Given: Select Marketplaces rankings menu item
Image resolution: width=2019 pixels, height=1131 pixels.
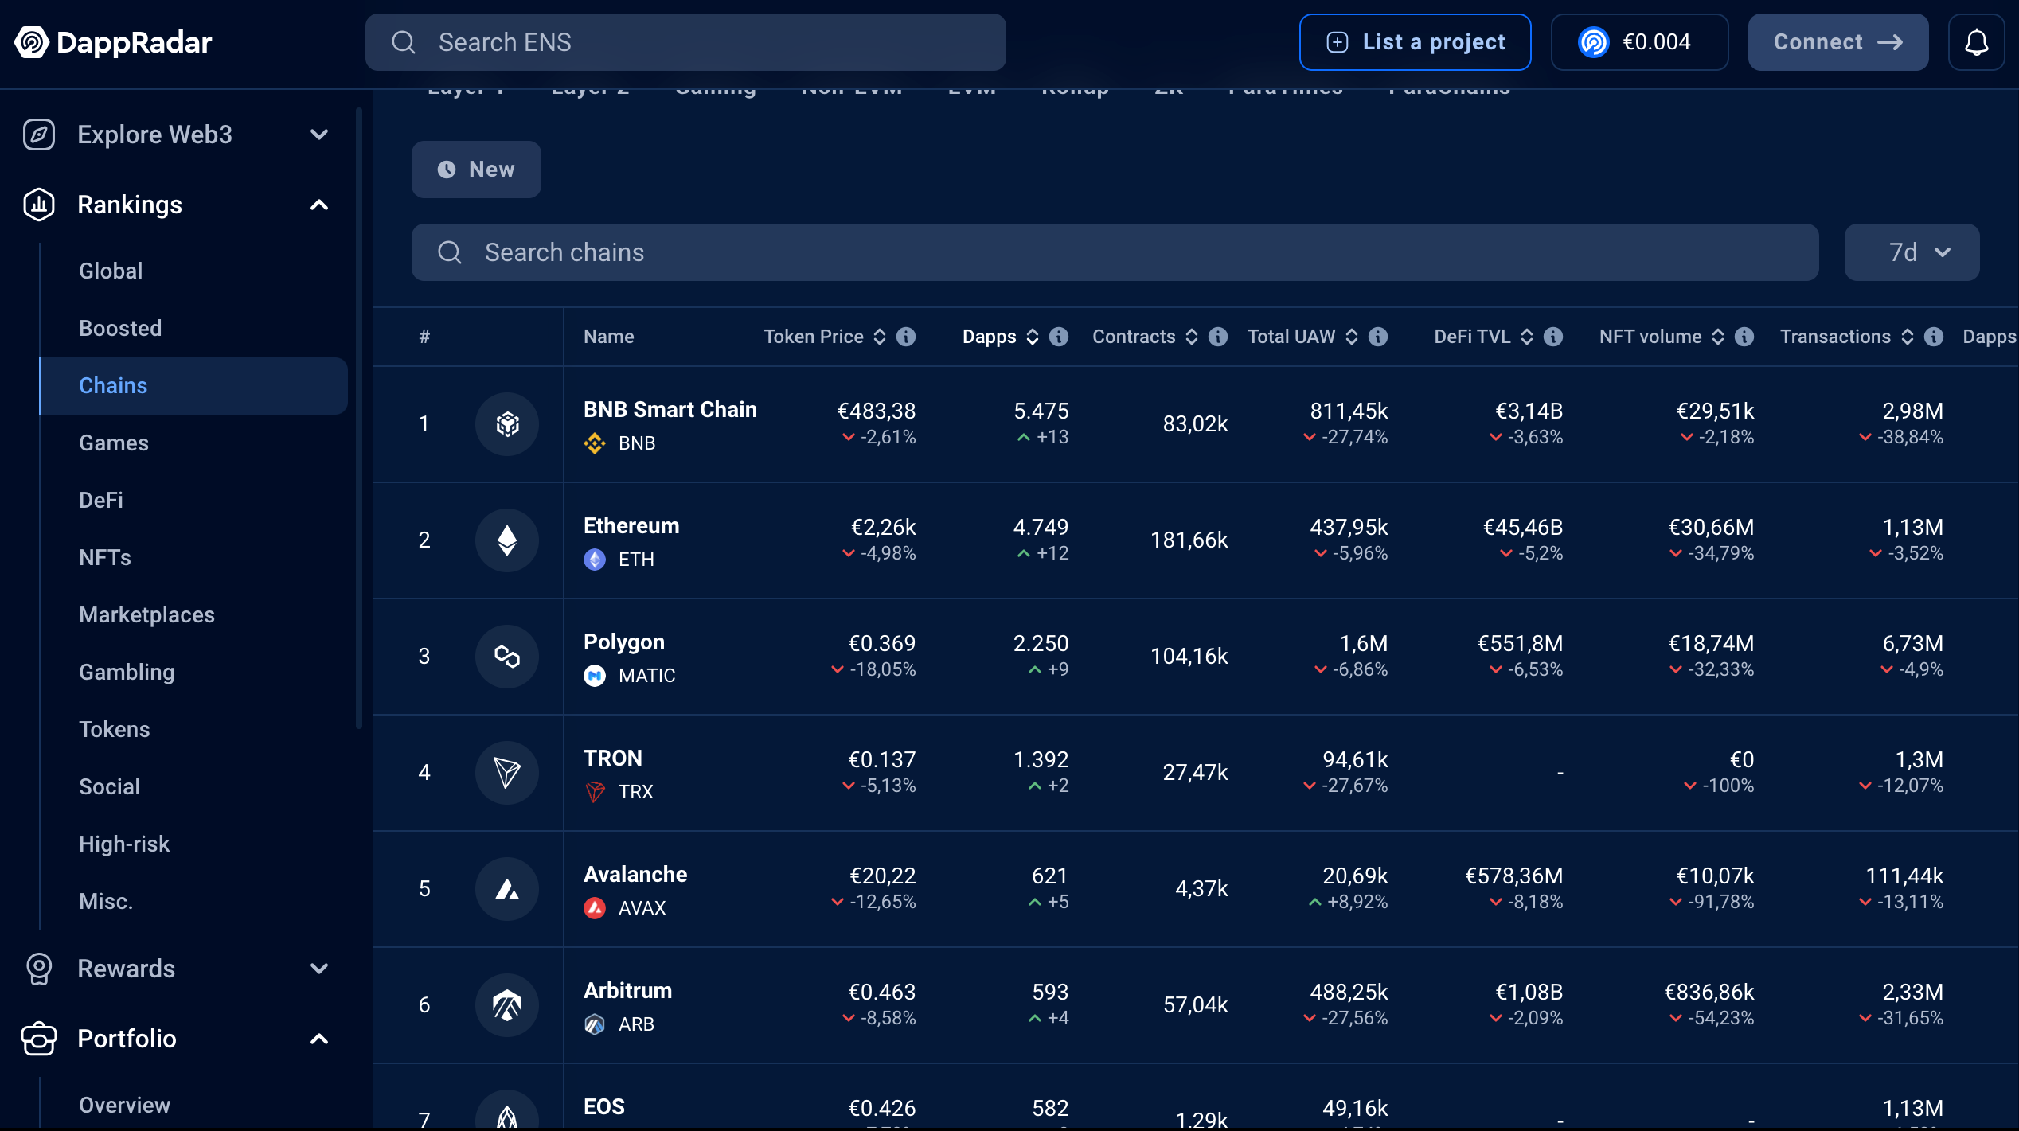Looking at the screenshot, I should 193,615.
